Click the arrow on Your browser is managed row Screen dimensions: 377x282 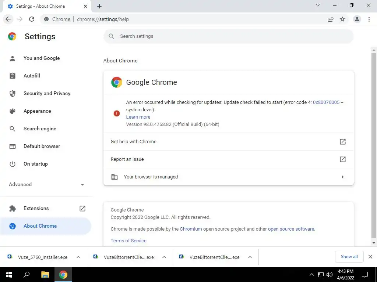point(343,177)
